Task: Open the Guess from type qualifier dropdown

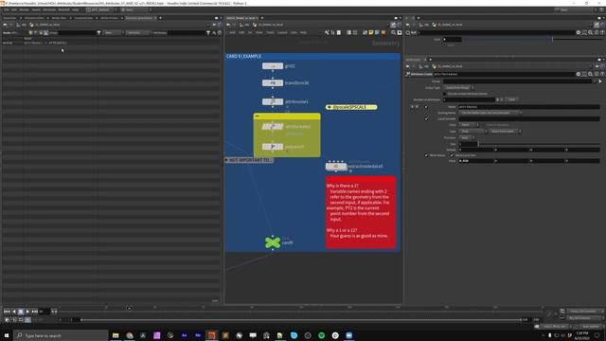Action: pyautogui.click(x=505, y=131)
